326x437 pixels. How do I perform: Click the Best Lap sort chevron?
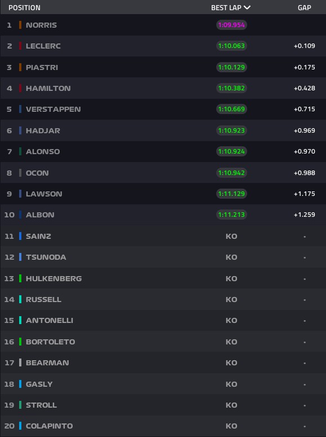click(x=247, y=7)
